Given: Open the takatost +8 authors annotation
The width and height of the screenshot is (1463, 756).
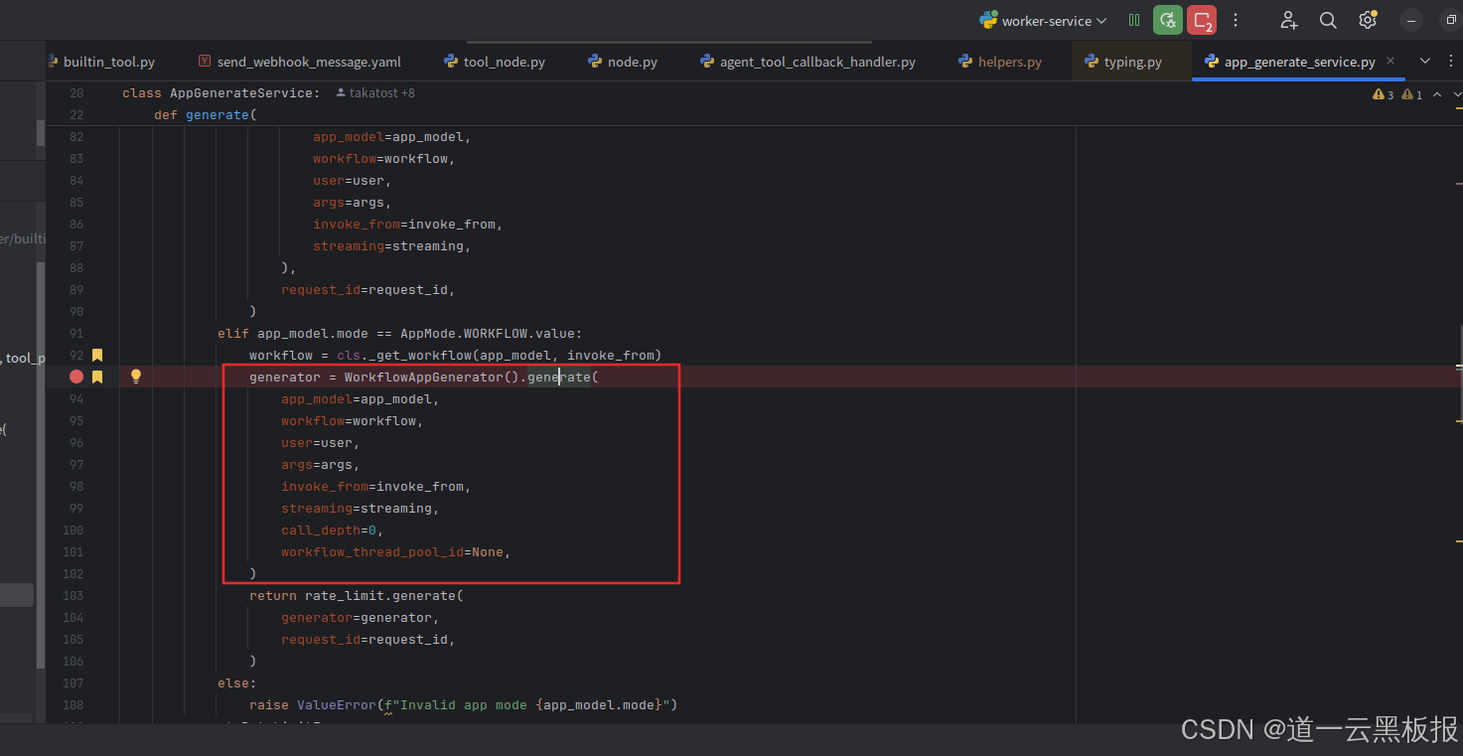Looking at the screenshot, I should tap(374, 92).
